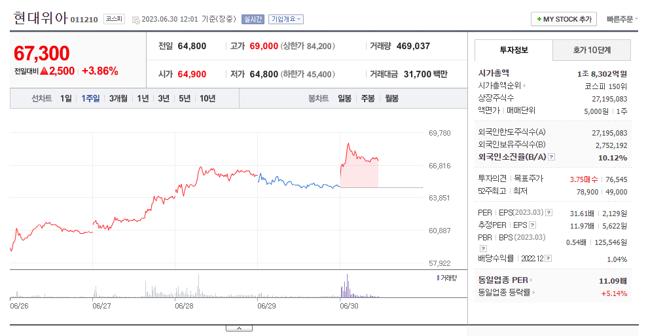Click the 3.75매수 investment opinion
The image size is (648, 336).
click(x=584, y=179)
